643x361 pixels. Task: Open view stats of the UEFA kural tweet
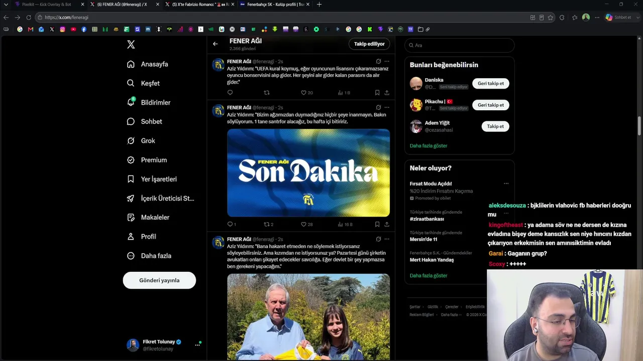(x=344, y=93)
